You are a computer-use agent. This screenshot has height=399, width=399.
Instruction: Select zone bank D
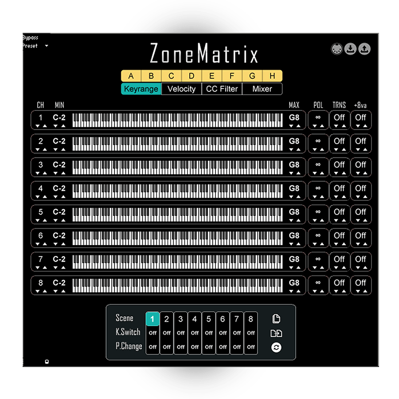click(192, 76)
